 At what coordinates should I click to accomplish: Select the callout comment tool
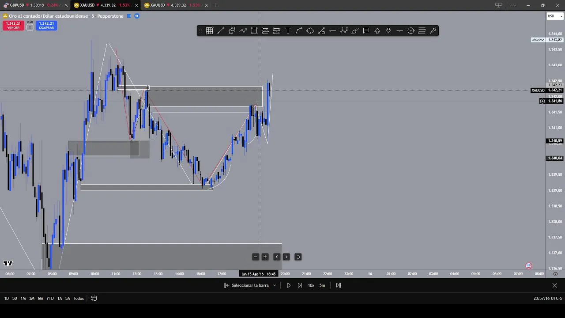(366, 30)
